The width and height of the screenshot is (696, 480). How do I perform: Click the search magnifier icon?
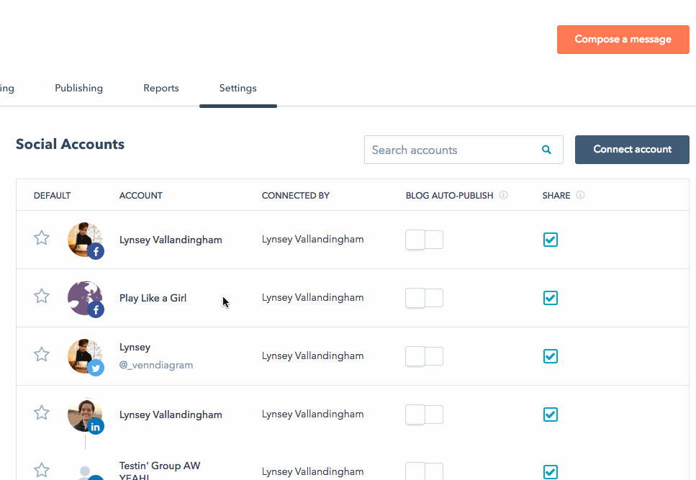pos(547,150)
